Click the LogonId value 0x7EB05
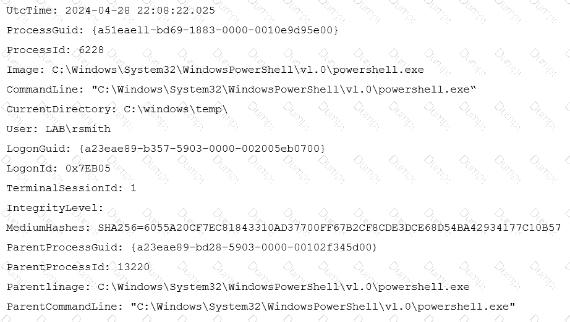Viewport: 570px width, 322px height. [88, 168]
